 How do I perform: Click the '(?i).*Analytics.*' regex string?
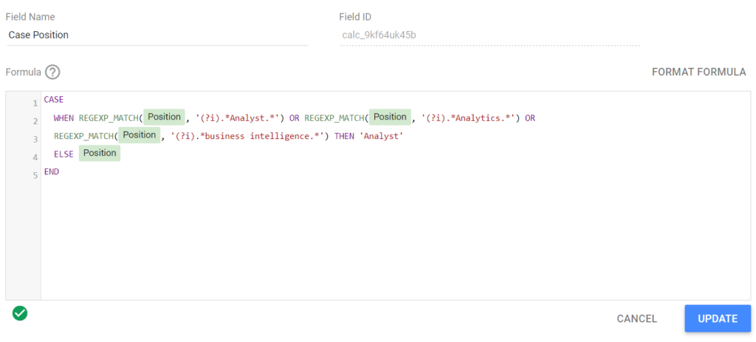click(470, 117)
